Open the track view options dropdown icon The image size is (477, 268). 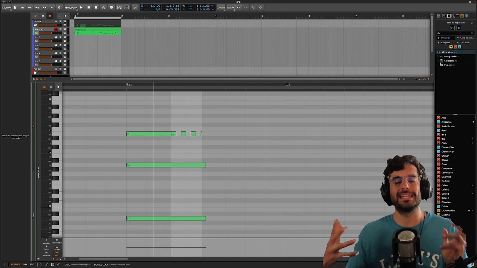[x=35, y=16]
